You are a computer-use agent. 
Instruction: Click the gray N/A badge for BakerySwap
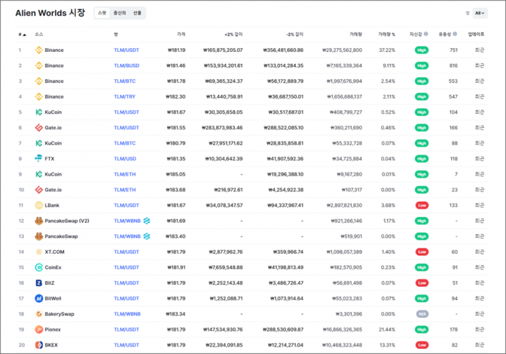coord(422,314)
